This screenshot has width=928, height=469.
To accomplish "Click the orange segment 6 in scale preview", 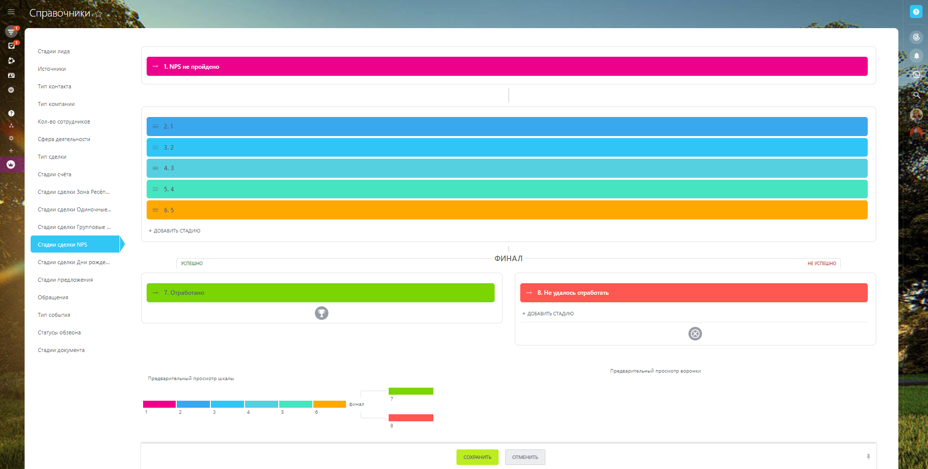I will (329, 404).
